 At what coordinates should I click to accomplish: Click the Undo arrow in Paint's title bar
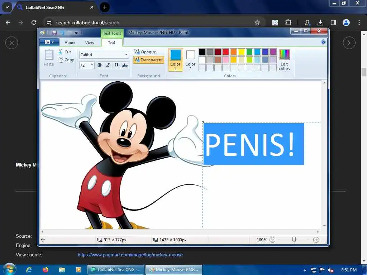click(62, 33)
